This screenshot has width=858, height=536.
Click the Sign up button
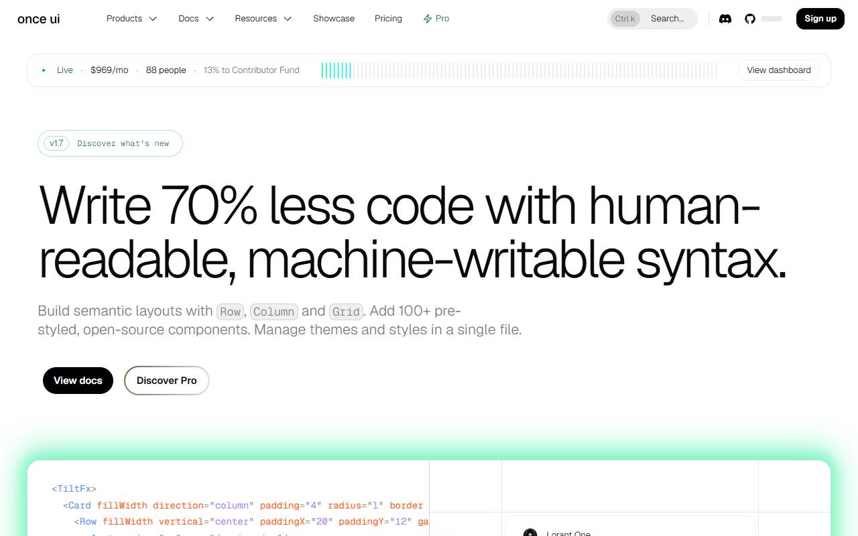[x=820, y=19]
